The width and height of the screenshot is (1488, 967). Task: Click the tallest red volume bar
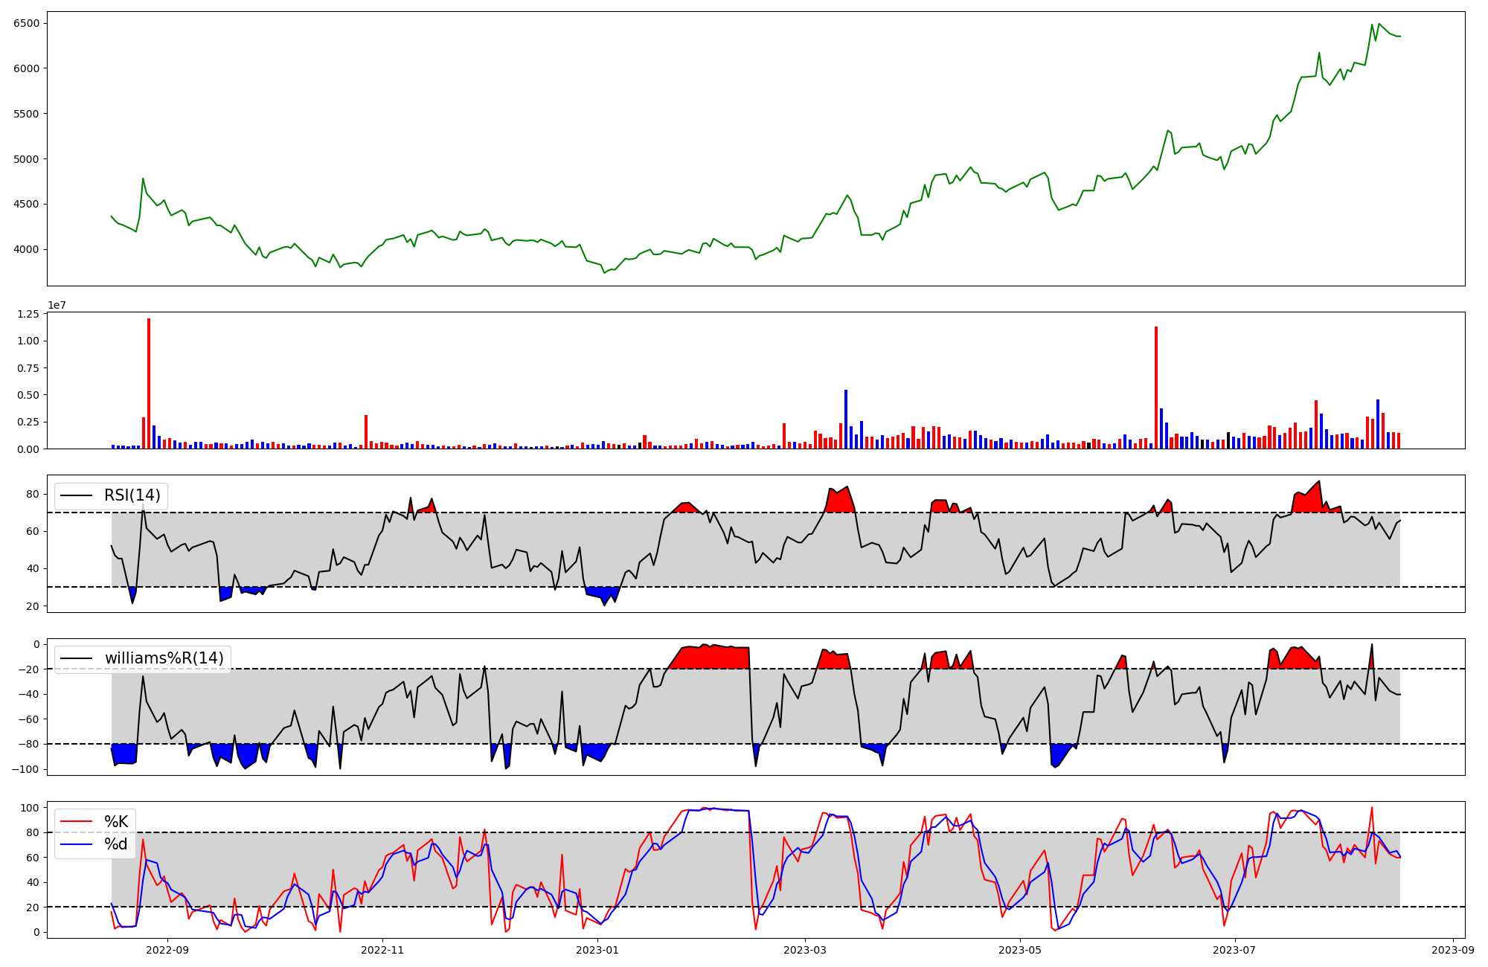pyautogui.click(x=149, y=383)
